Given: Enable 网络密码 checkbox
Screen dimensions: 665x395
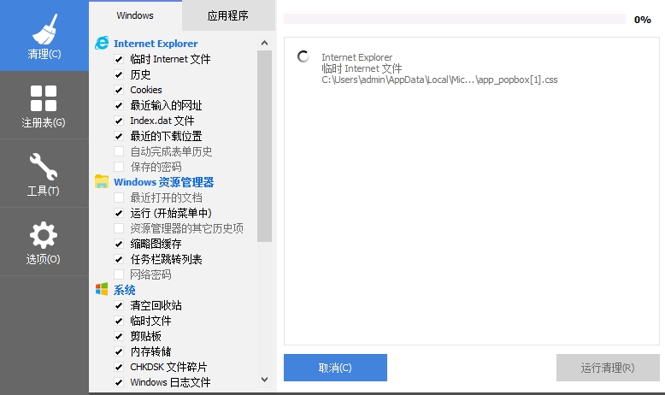Looking at the screenshot, I should (x=119, y=274).
